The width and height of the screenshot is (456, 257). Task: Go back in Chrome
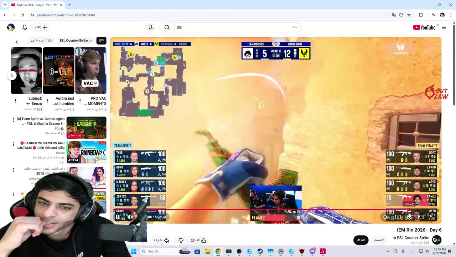5,15
